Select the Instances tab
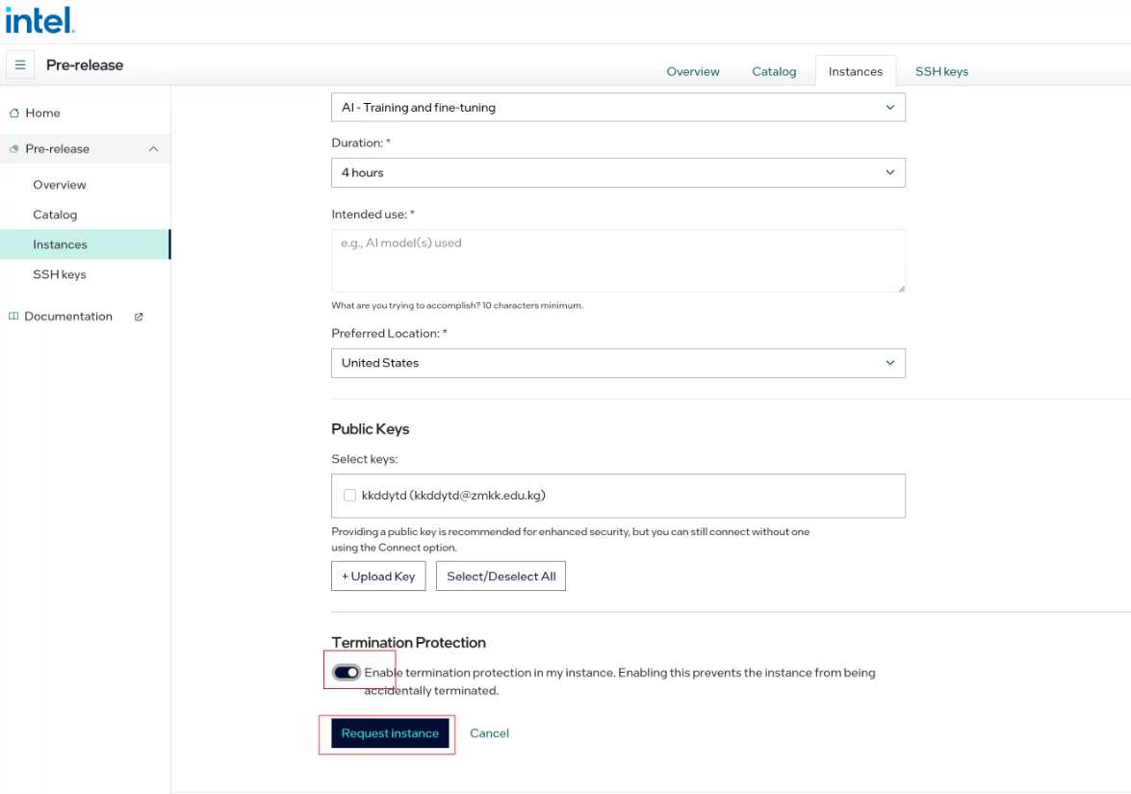Viewport: 1131px width, 794px height. pyautogui.click(x=856, y=71)
